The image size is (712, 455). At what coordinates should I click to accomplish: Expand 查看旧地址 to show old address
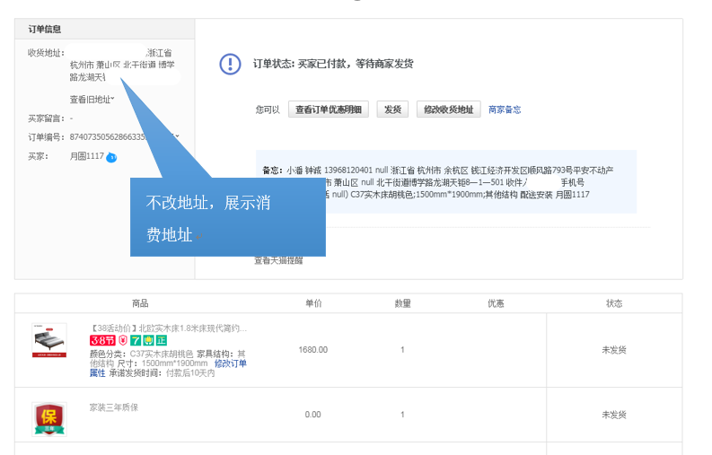point(92,100)
